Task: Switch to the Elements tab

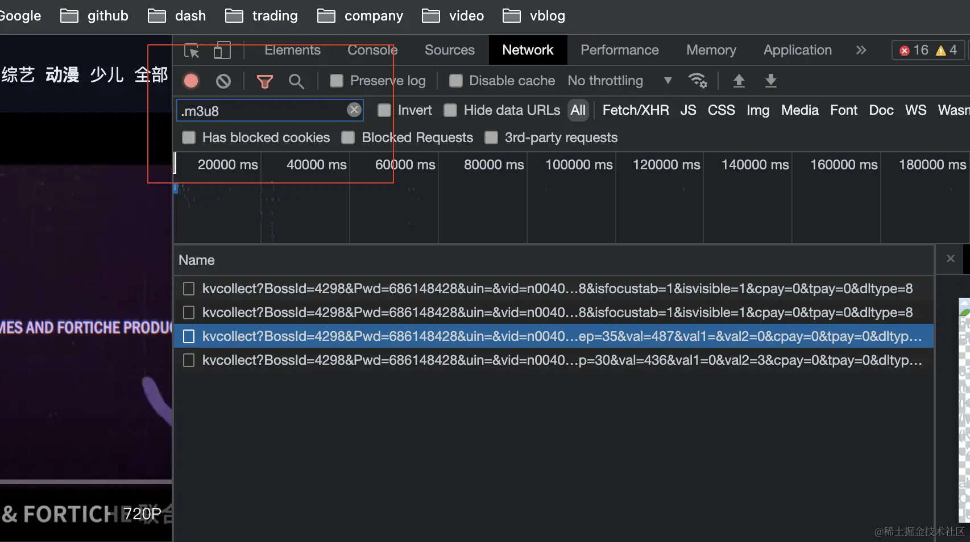Action: [292, 50]
